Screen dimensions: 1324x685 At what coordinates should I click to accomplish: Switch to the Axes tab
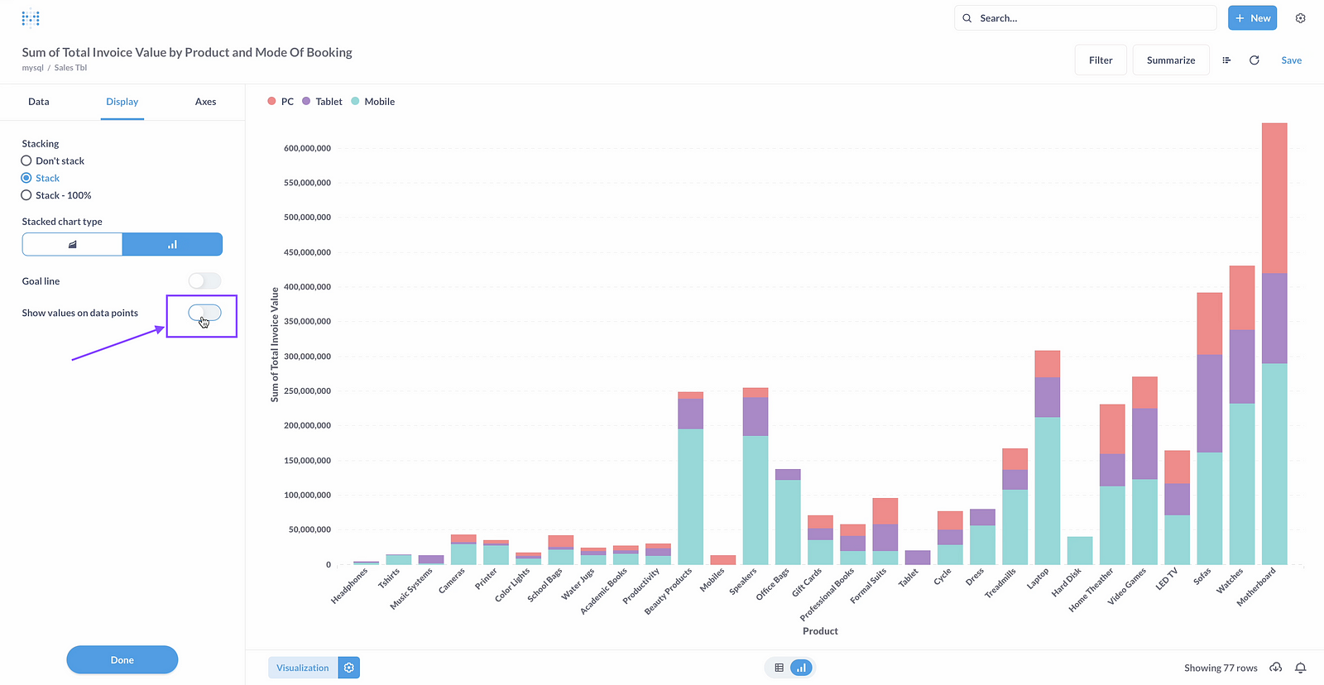pos(205,102)
